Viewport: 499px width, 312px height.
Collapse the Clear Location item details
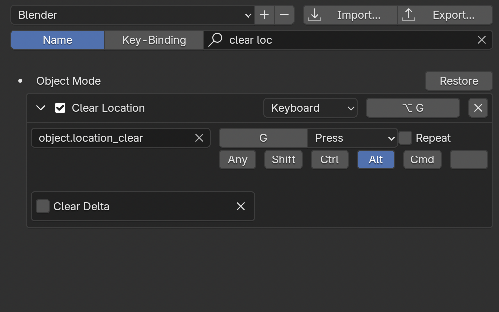tap(41, 108)
